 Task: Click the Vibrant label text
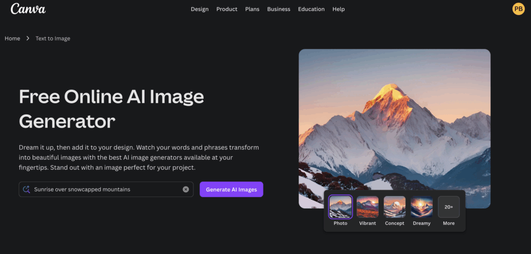click(368, 223)
